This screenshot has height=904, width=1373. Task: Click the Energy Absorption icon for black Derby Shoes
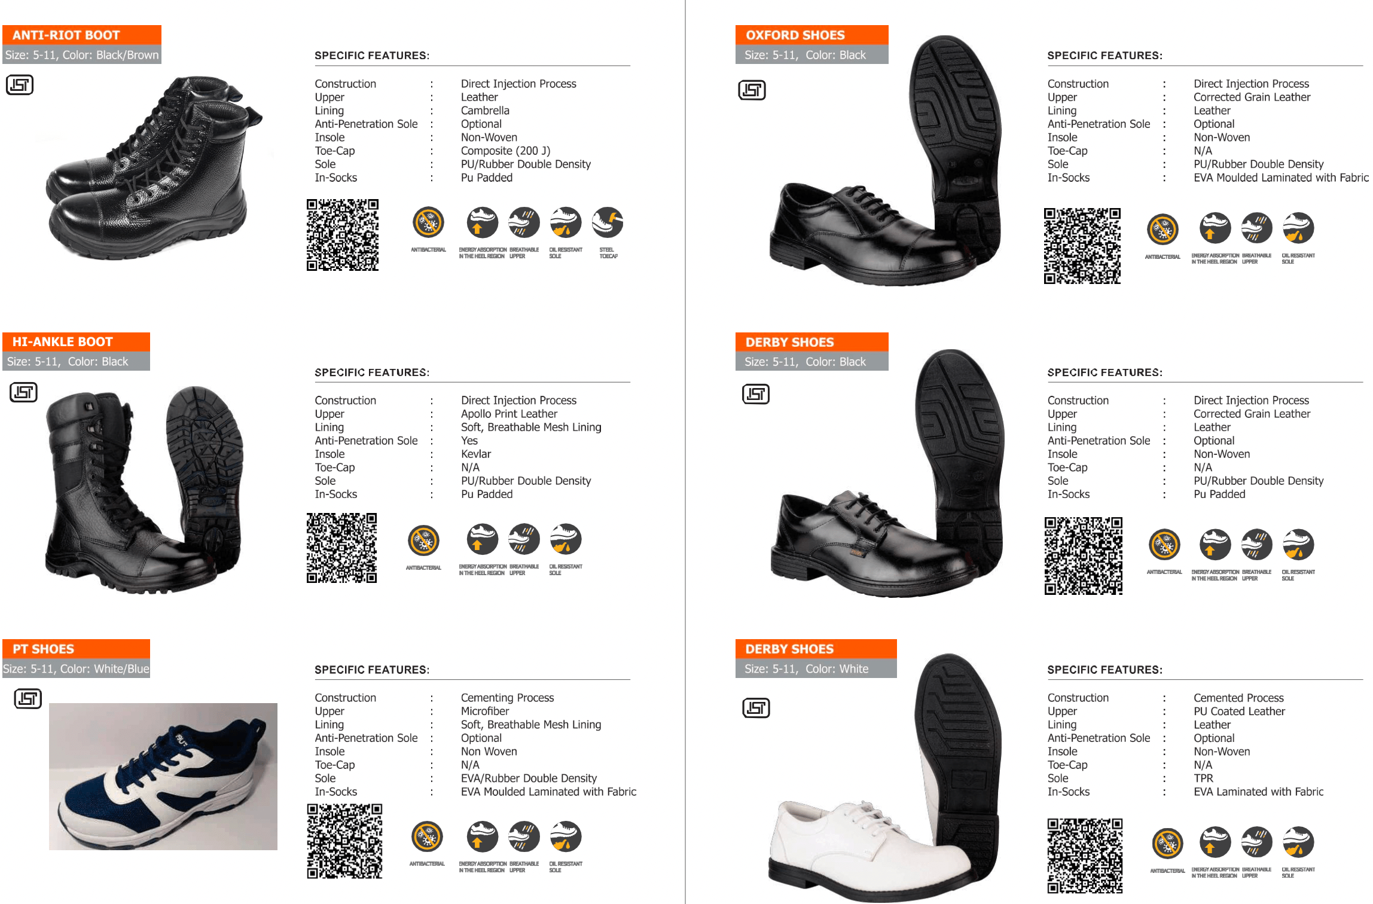1215,545
